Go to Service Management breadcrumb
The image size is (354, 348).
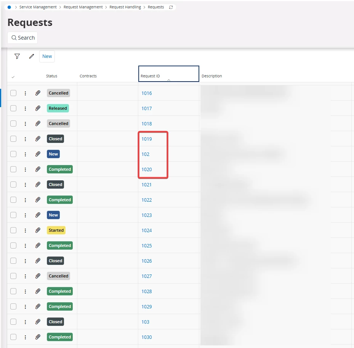38,7
